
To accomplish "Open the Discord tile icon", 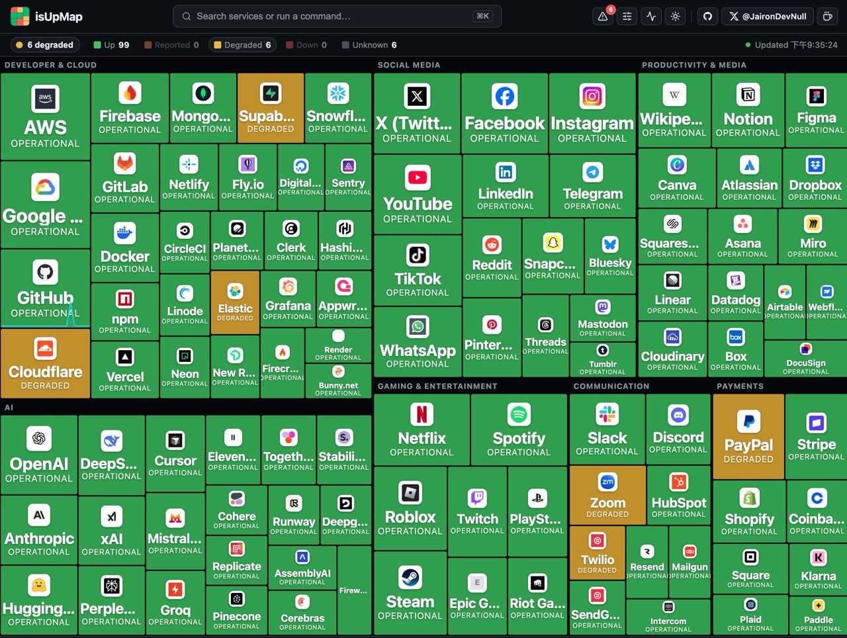I will 678,416.
